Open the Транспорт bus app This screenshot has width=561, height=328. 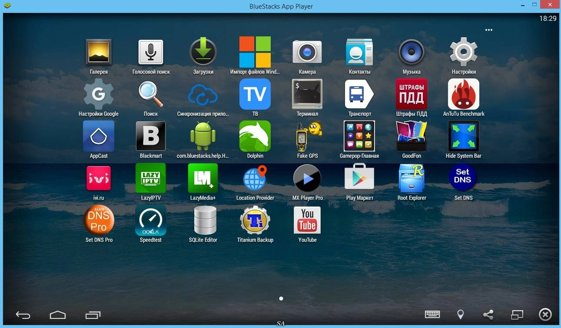coord(359,94)
